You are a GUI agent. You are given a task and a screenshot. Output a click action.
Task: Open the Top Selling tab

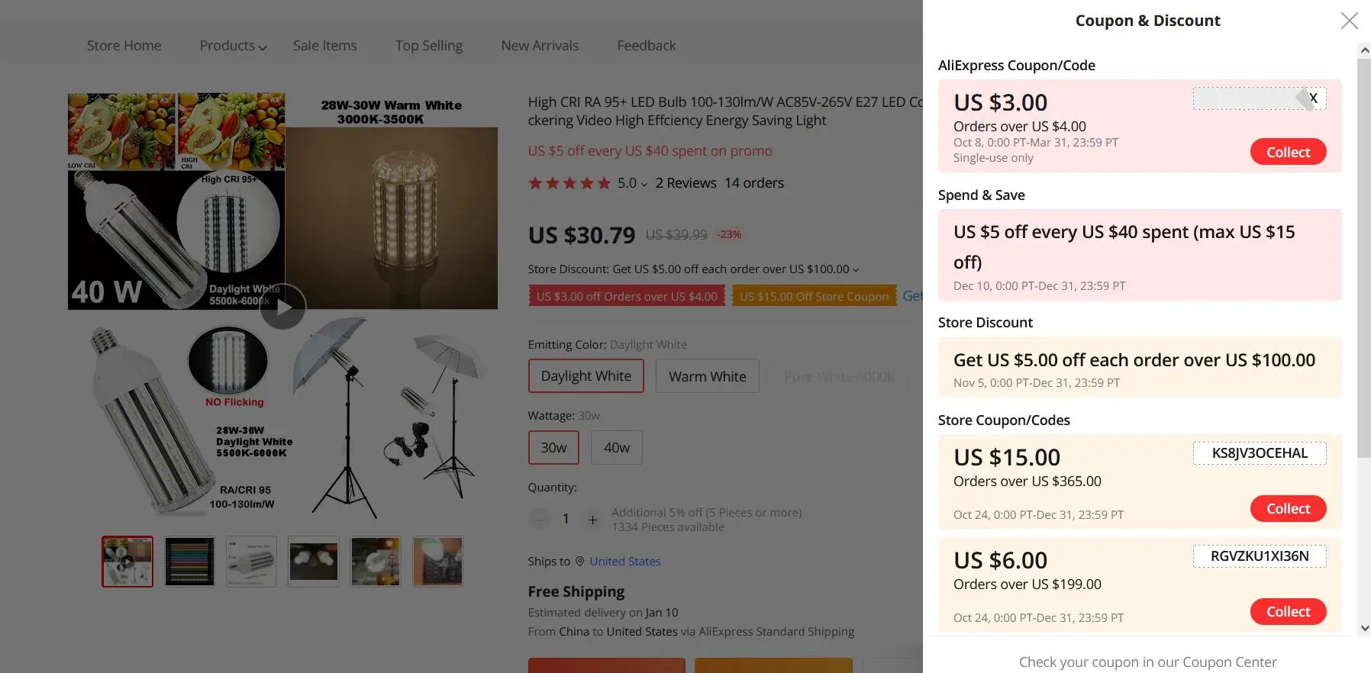click(x=429, y=46)
